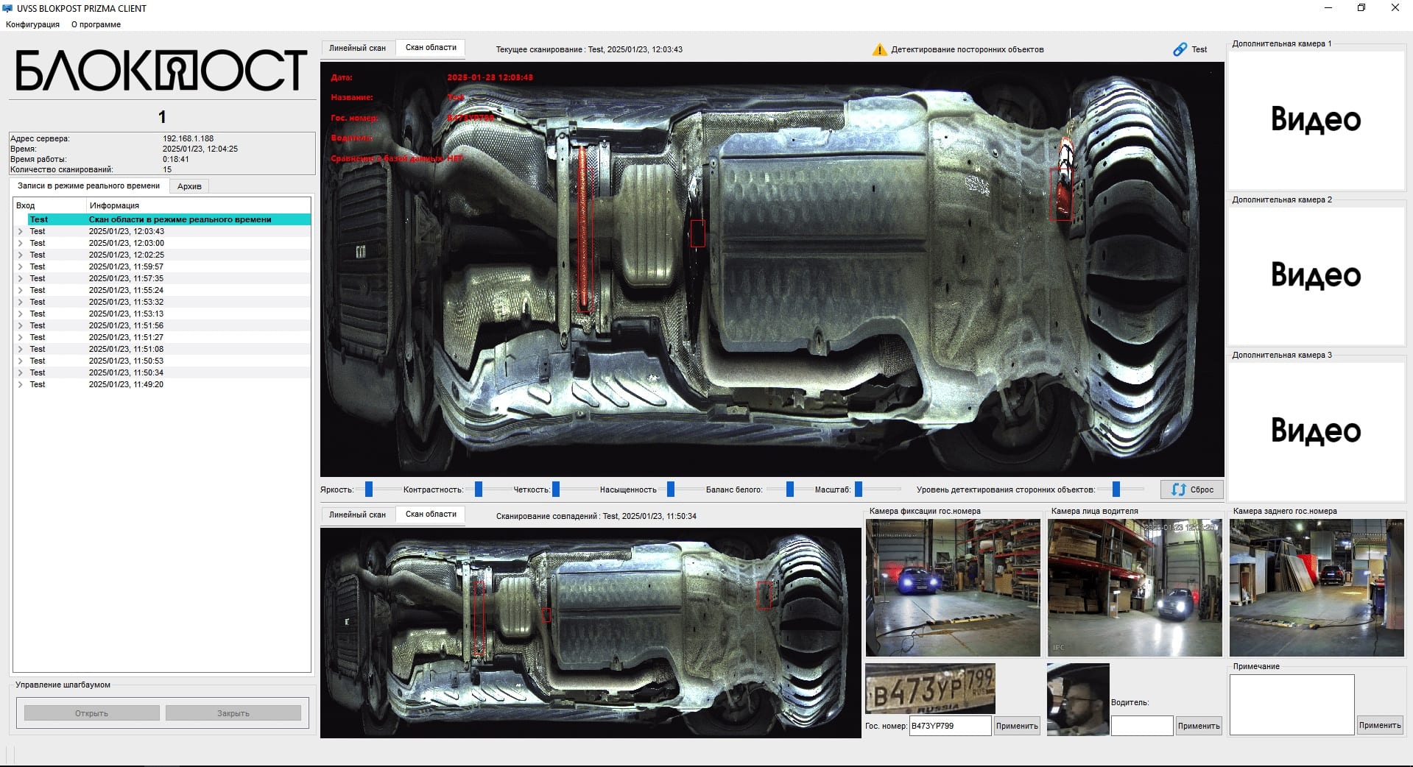Click the Водитель name input field
1413x767 pixels.
pyautogui.click(x=1141, y=726)
